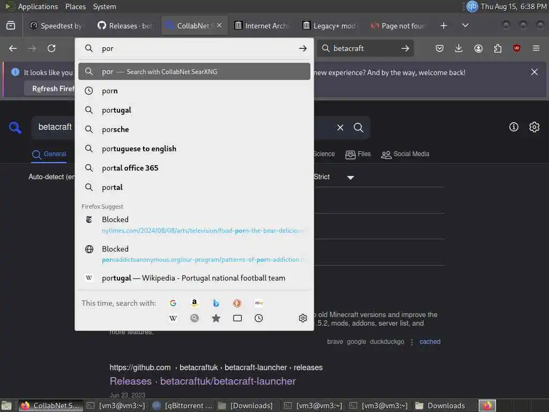Dismiss the refresh Firefox notification bar
Viewport: 549px width, 412px height.
click(535, 72)
